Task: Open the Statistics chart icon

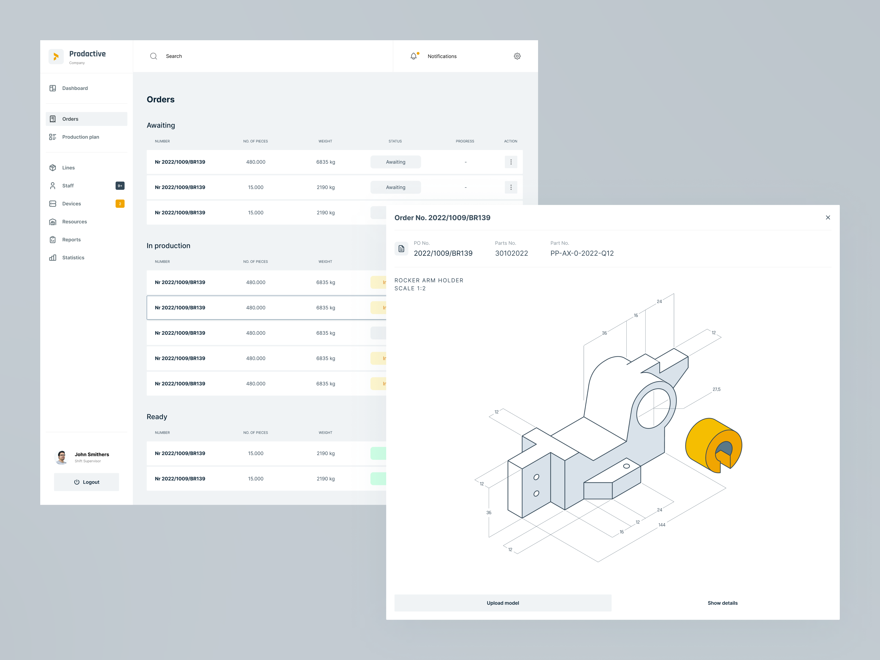Action: click(x=53, y=257)
